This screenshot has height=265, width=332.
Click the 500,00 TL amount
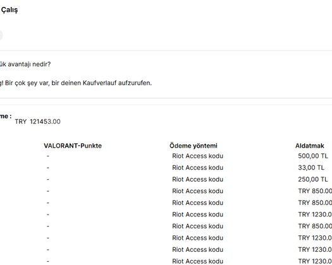[313, 156]
